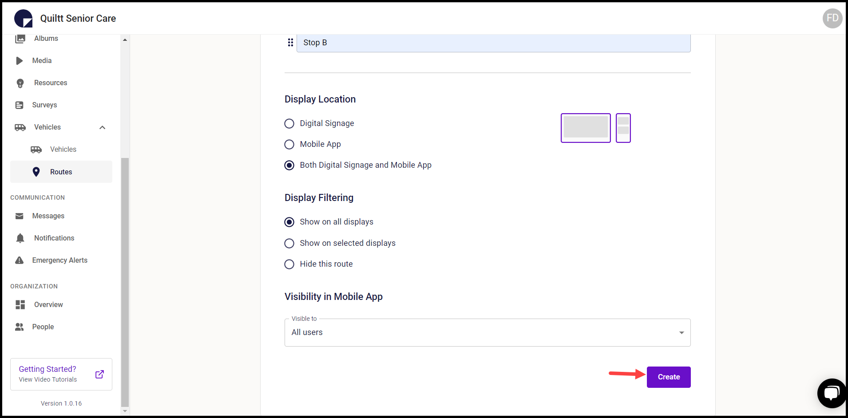This screenshot has height=418, width=848.
Task: Click the Surveys form icon
Action: [20, 105]
